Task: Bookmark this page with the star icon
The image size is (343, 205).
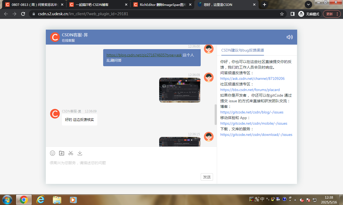Action: 282,14
